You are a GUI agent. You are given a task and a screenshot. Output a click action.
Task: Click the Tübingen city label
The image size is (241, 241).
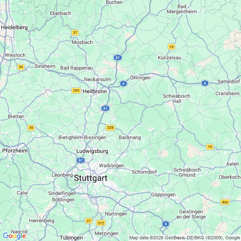click(71, 238)
